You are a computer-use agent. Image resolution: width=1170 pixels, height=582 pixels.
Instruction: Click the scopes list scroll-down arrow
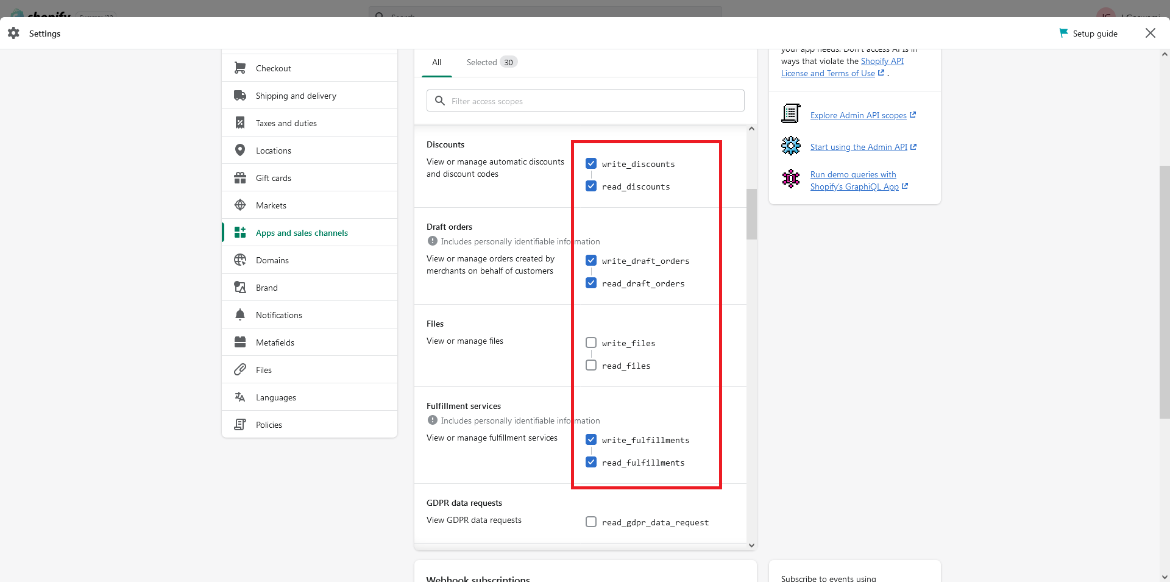[751, 545]
